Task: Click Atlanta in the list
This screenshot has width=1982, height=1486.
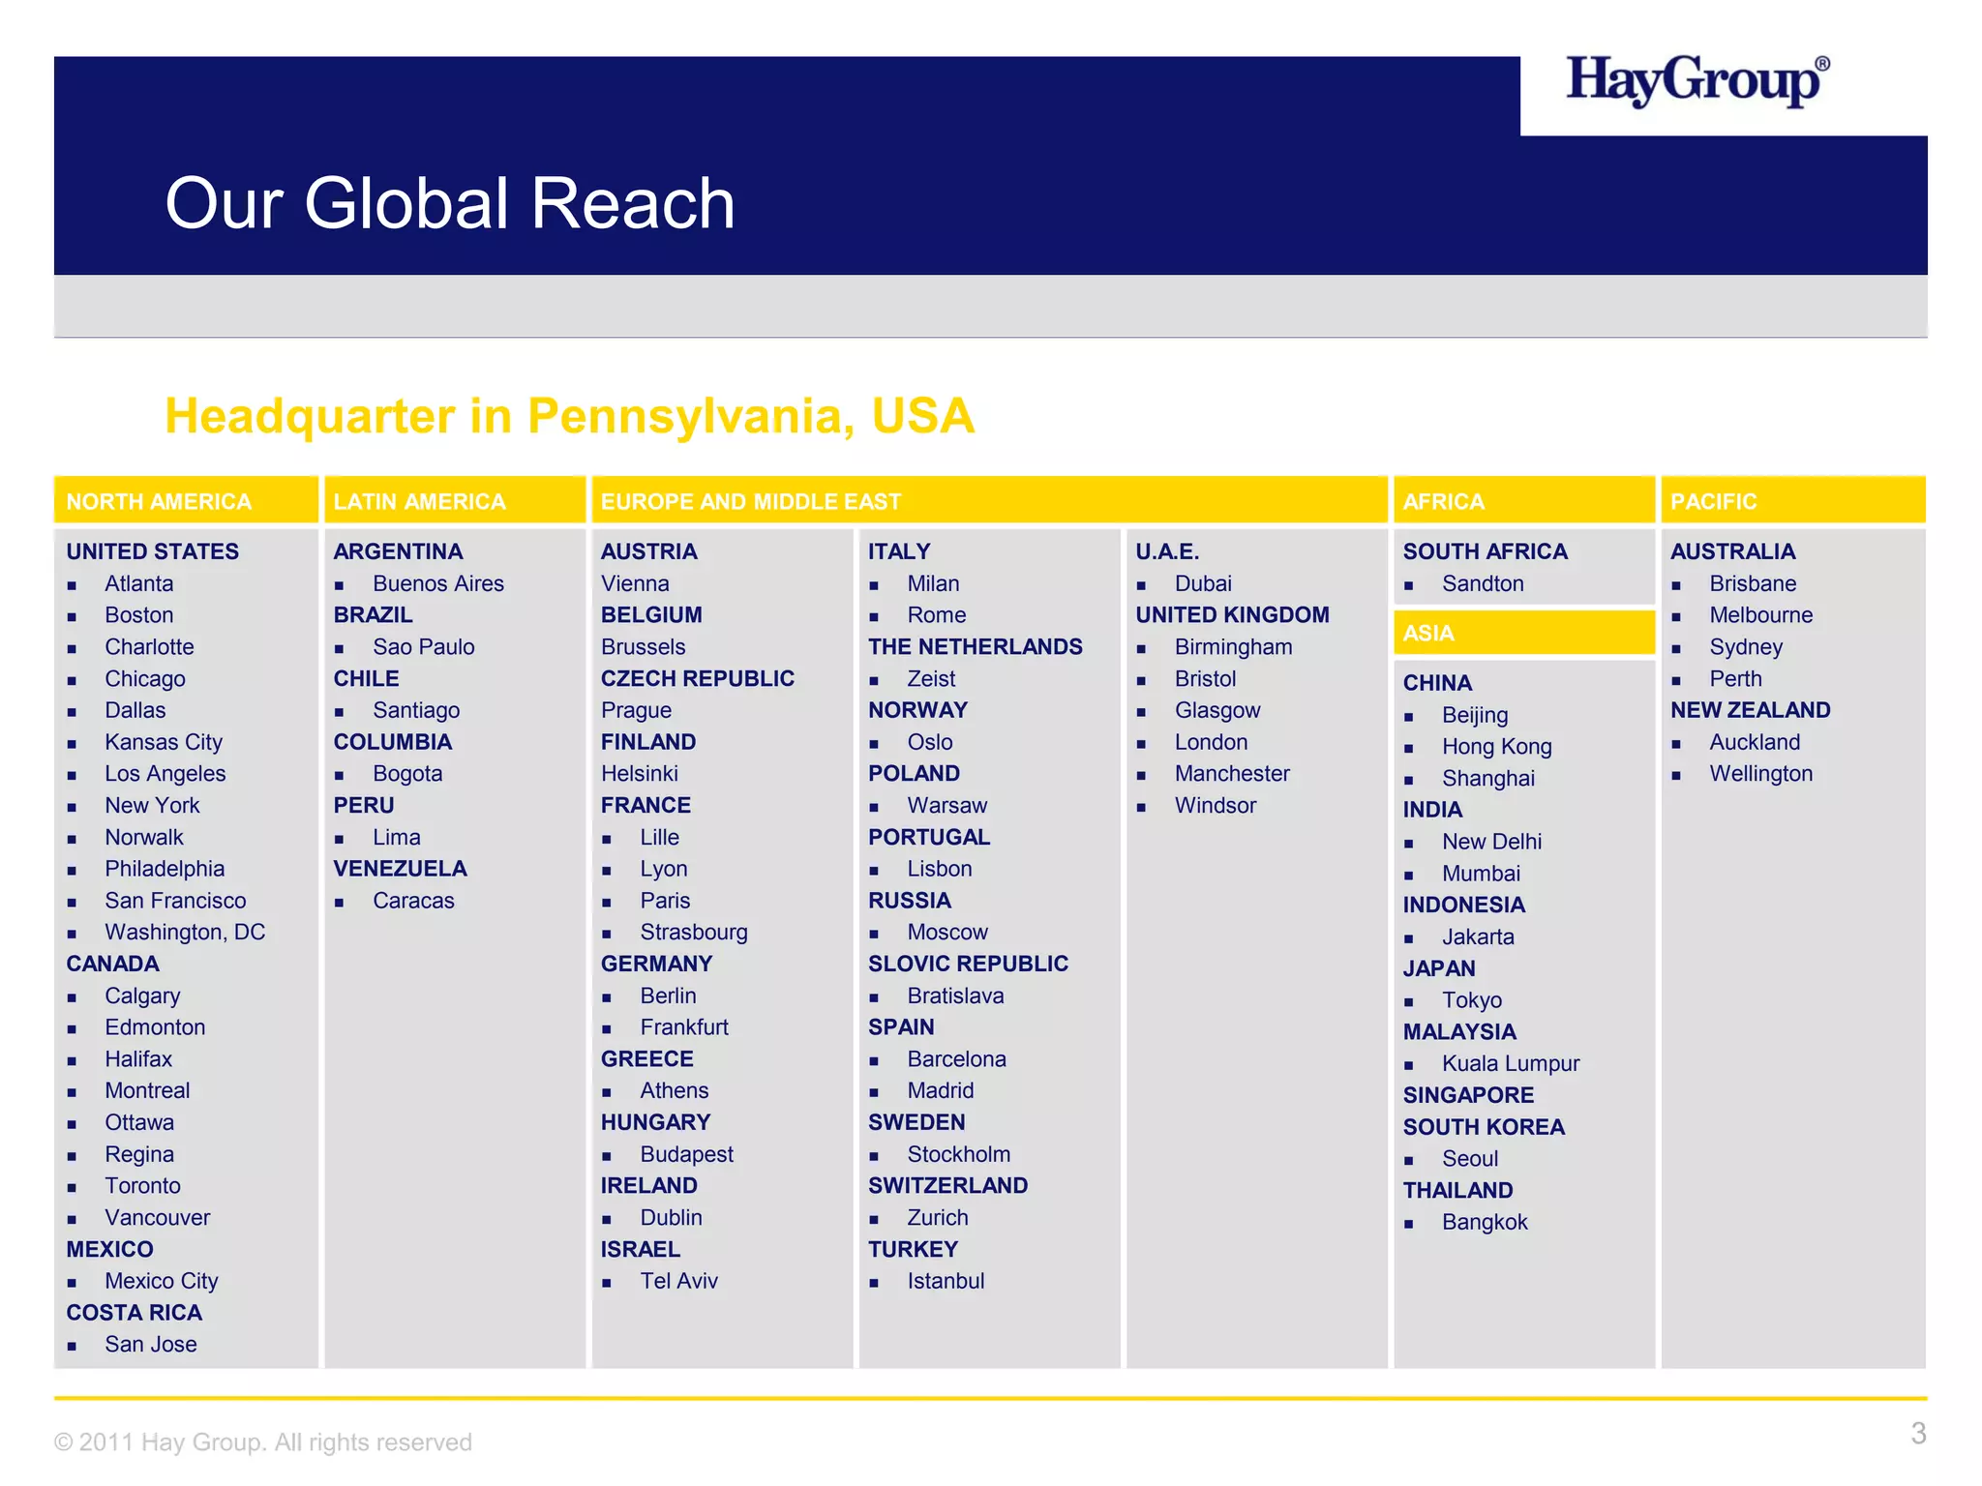Action: coord(139,583)
